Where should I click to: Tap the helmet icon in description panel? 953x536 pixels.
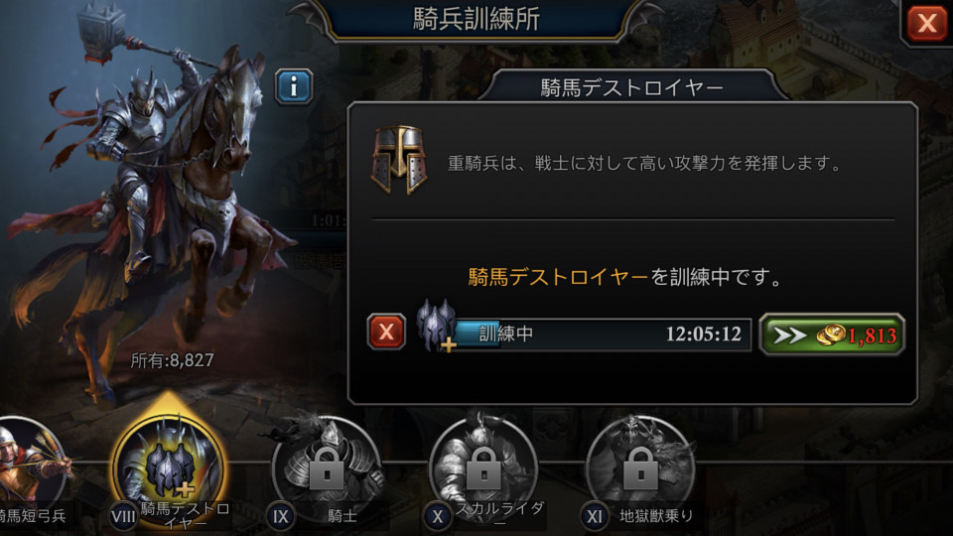399,160
